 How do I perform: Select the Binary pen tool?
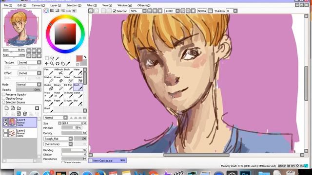click(58, 87)
